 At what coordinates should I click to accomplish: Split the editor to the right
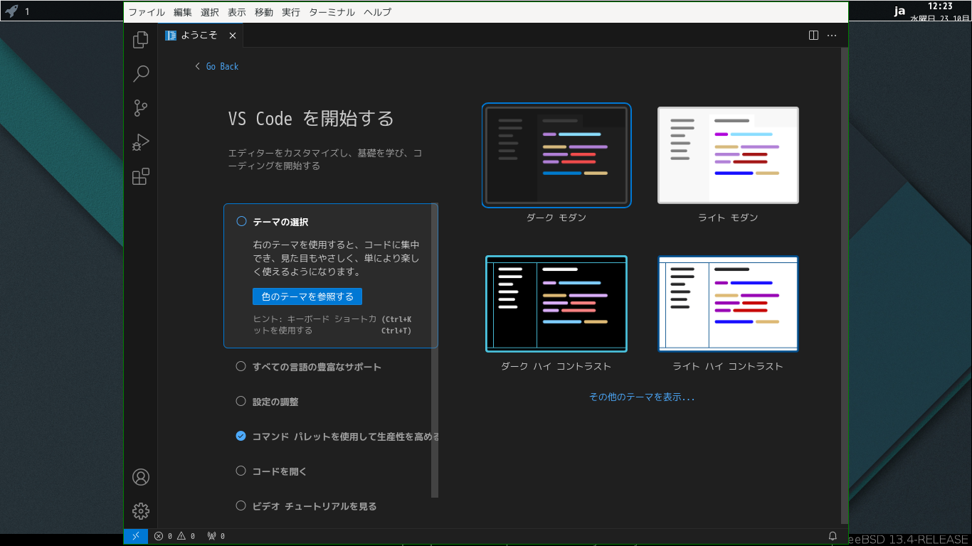[814, 35]
